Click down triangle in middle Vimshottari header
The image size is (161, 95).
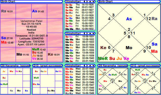click(x=93, y=33)
